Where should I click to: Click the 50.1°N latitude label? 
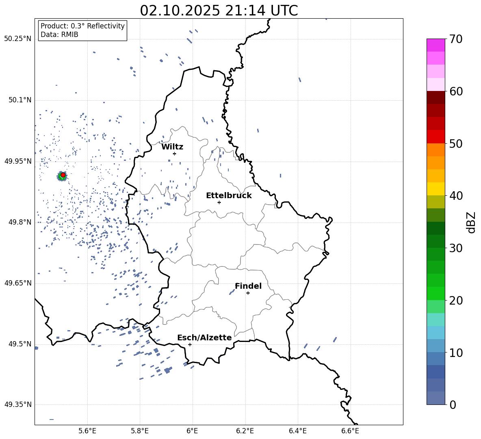pos(20,100)
